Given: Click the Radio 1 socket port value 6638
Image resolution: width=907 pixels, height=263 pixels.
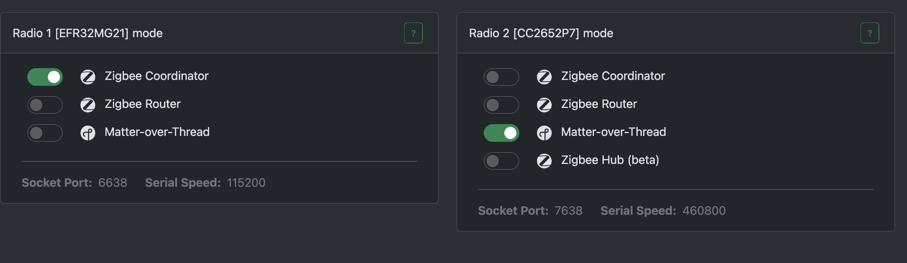Looking at the screenshot, I should 113,183.
